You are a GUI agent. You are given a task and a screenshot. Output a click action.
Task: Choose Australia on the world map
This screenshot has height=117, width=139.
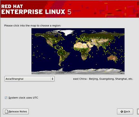point(112,58)
